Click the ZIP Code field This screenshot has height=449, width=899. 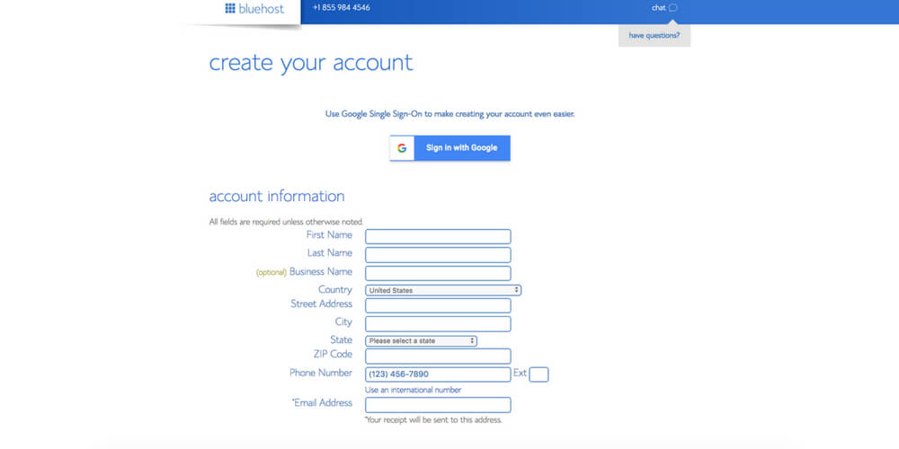438,357
